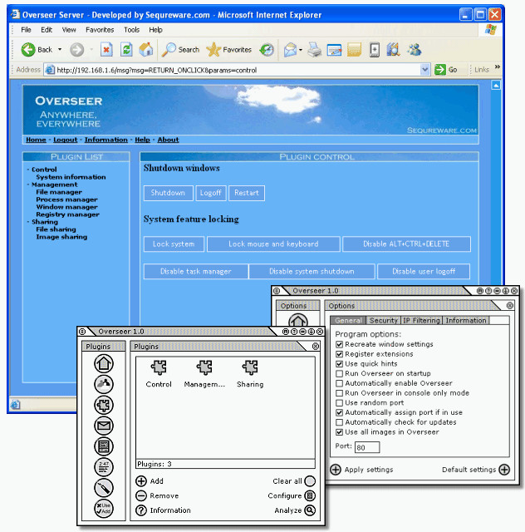Open the Favorites menu
This screenshot has width=525, height=532.
(100, 30)
